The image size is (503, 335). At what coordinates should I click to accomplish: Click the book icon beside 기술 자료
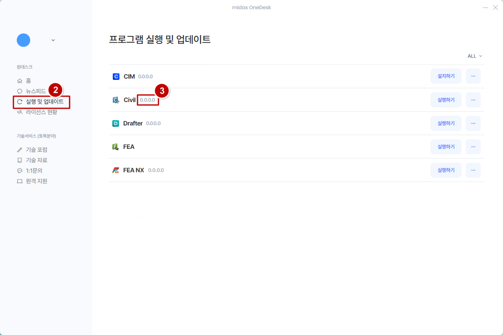19,160
